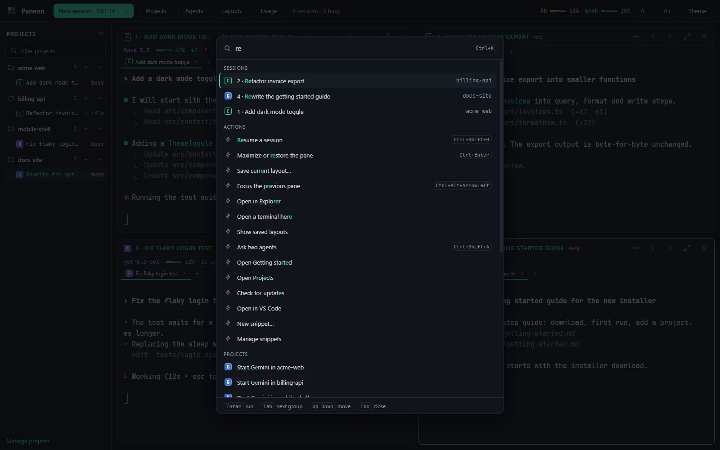The image size is (720, 450).
Task: Open the Layouts menu
Action: tap(232, 11)
